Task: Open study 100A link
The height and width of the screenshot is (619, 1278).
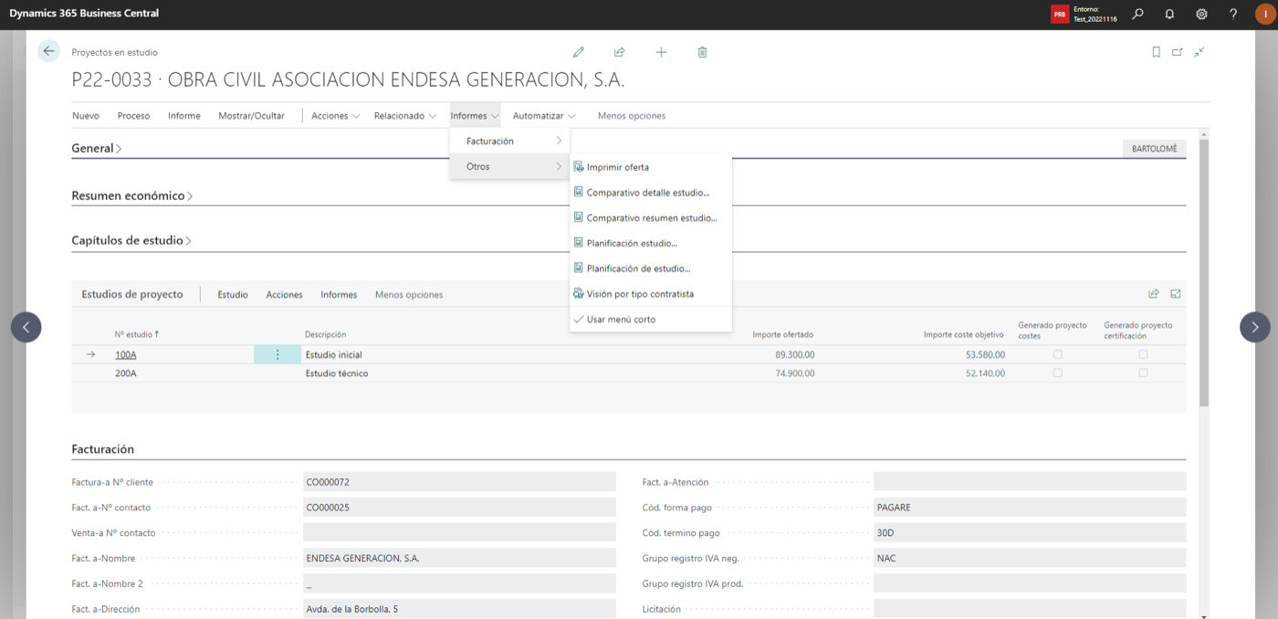Action: 125,354
